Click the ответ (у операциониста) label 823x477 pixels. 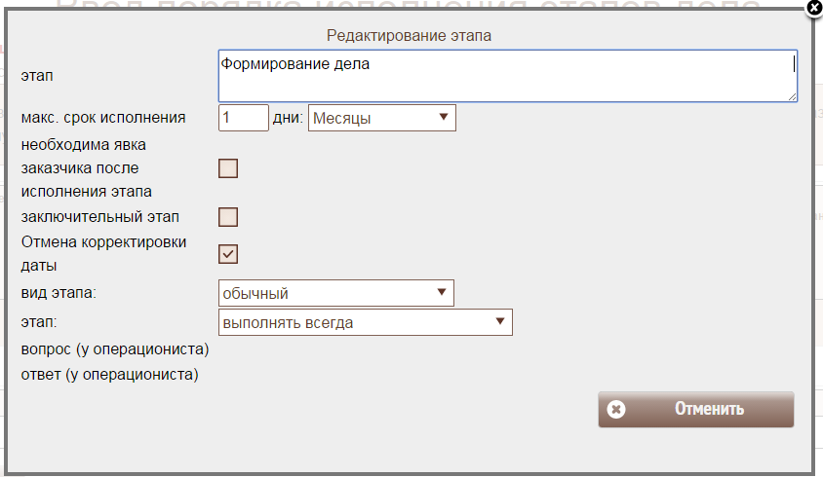pos(109,374)
